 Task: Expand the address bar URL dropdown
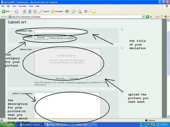coord(143,17)
